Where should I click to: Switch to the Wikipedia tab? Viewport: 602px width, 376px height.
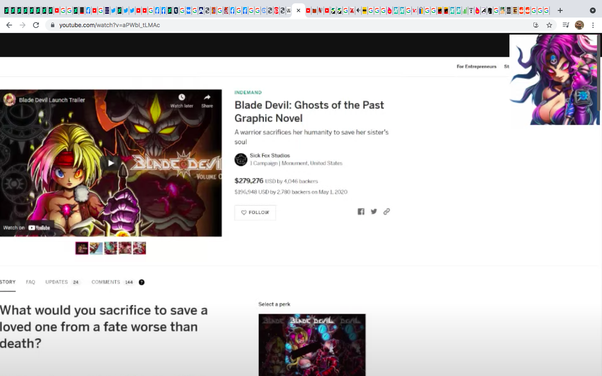coord(289,10)
